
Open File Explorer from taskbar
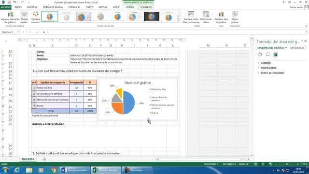click(x=29, y=170)
